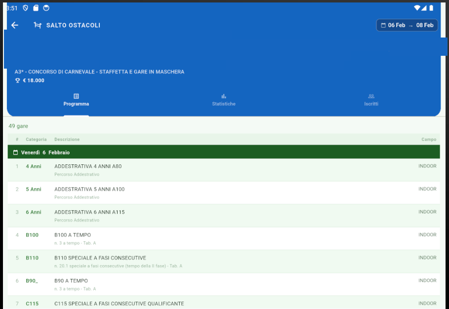Open the 06 Feb – 08 Feb date range button
Screen dimensions: 449x309
click(407, 25)
